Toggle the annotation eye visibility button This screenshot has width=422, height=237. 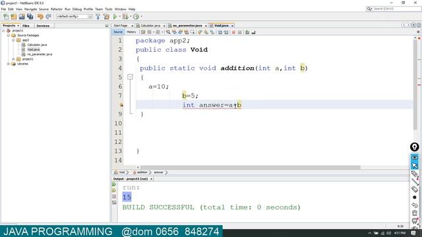pyautogui.click(x=415, y=158)
